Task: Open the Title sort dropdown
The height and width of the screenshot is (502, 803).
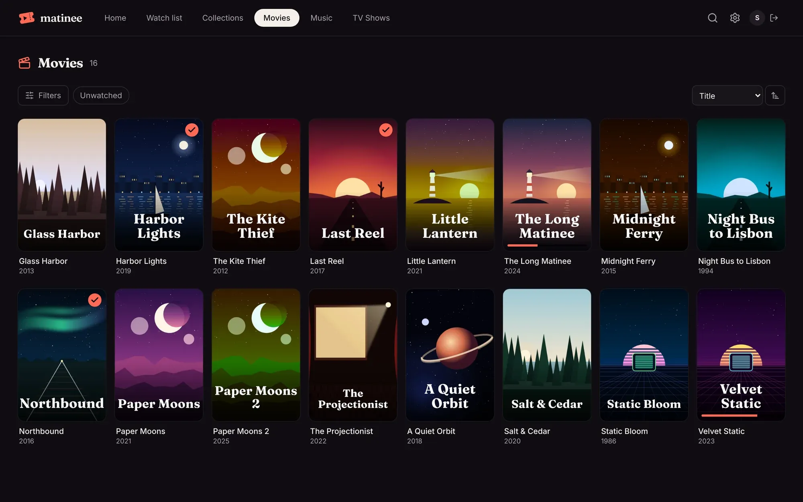Action: coord(727,96)
